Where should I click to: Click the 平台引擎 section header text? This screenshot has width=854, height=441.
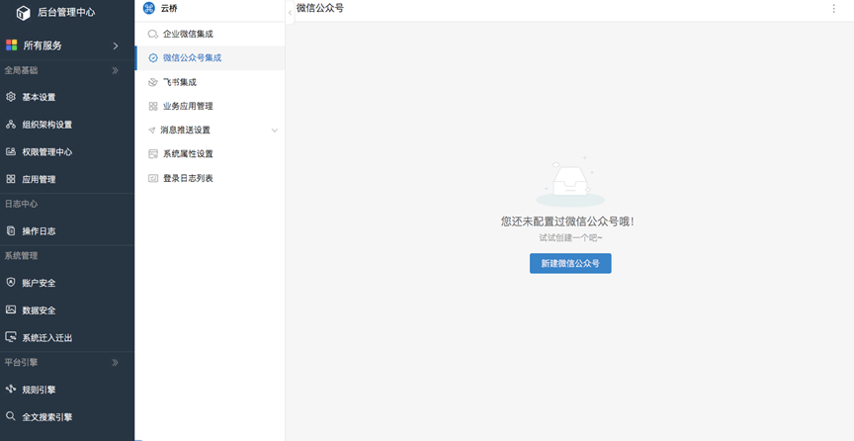(x=21, y=362)
